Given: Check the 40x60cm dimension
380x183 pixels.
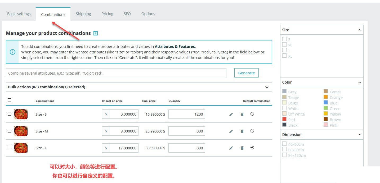Looking at the screenshot, I should coord(284,144).
